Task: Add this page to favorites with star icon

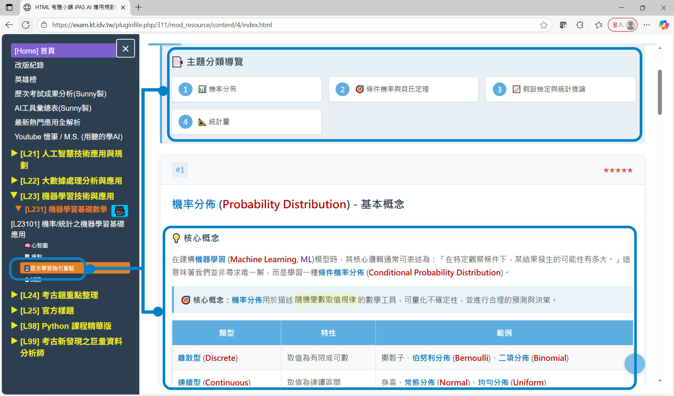Action: (543, 25)
